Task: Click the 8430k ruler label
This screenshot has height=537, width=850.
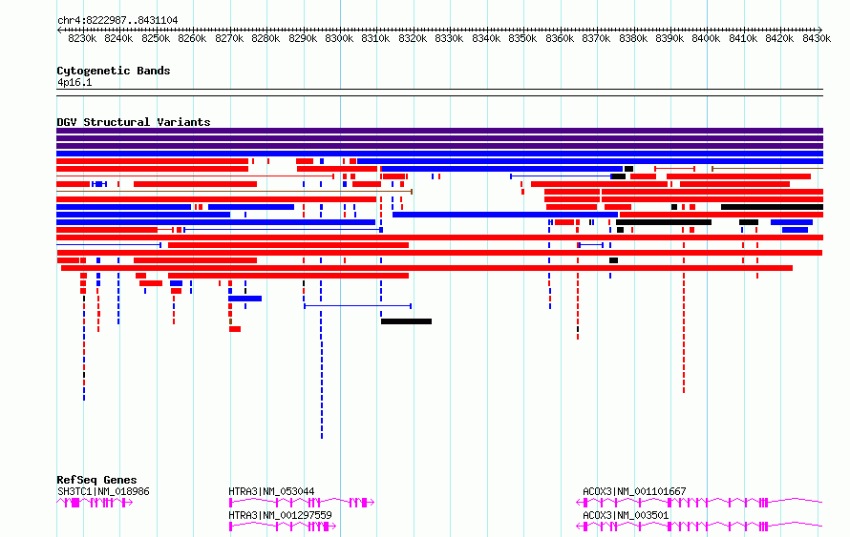Action: point(817,38)
